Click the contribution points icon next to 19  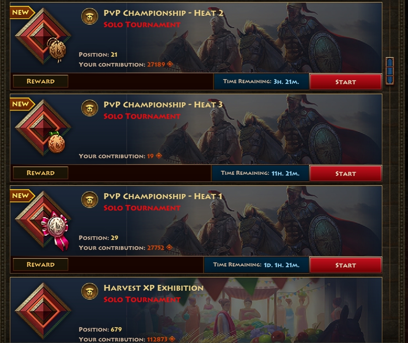pos(159,156)
